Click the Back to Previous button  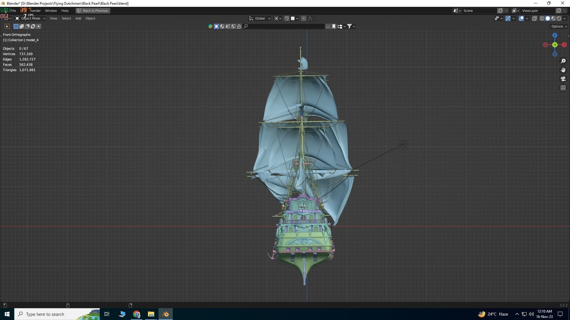93,11
